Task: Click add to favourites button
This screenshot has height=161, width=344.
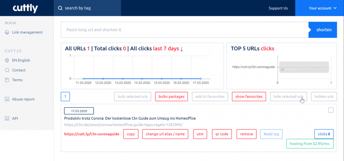Action: pos(210,97)
